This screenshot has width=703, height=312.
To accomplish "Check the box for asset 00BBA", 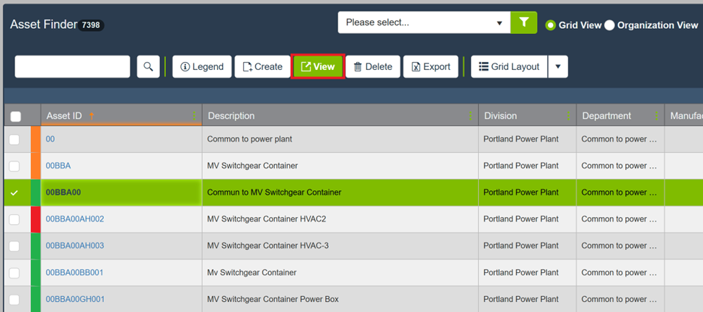I will (x=14, y=166).
